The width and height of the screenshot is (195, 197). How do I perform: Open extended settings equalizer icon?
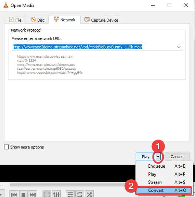[56, 194]
